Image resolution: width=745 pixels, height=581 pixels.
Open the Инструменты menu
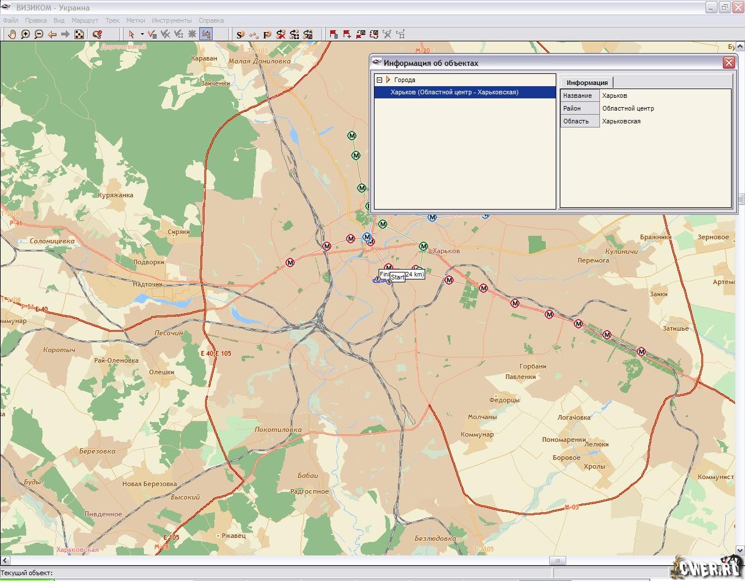tap(171, 20)
